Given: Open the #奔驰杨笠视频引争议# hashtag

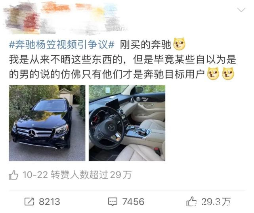Looking at the screenshot, I should point(61,45).
